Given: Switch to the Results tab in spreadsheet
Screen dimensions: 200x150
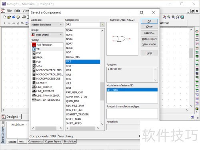Looking at the screenshot, I should (x=12, y=142).
